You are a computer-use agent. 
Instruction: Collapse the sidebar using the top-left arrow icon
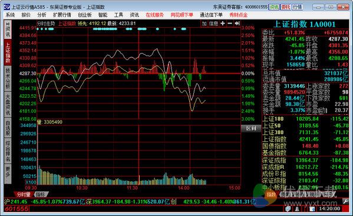tap(8, 24)
